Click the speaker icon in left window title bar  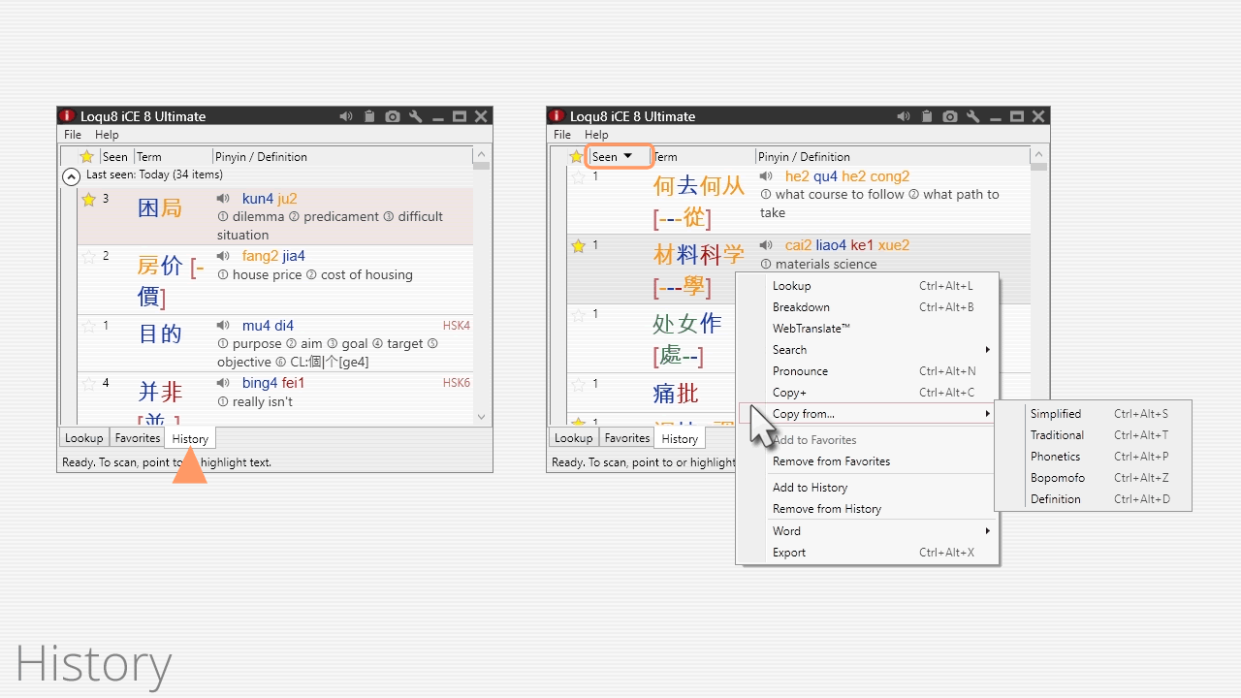tap(346, 116)
